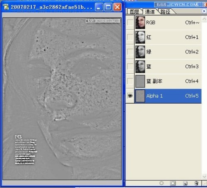207x188 pixels.
Task: Save selection as channel icon
Action: tap(173, 183)
